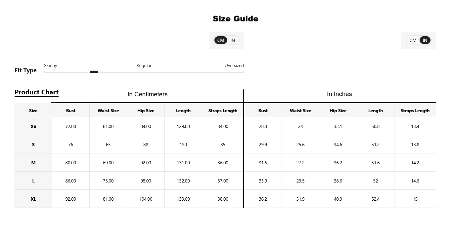Select IN on the right unit toggle
The width and height of the screenshot is (454, 231).
(425, 40)
